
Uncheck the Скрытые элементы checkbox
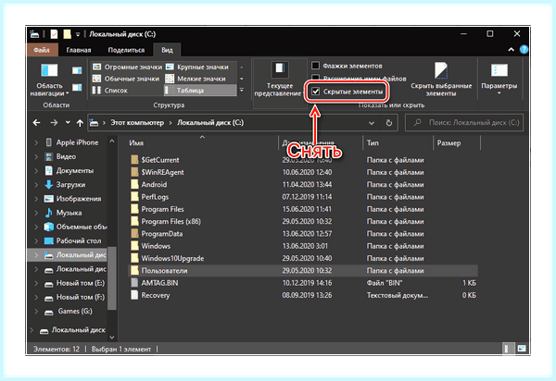pos(316,92)
